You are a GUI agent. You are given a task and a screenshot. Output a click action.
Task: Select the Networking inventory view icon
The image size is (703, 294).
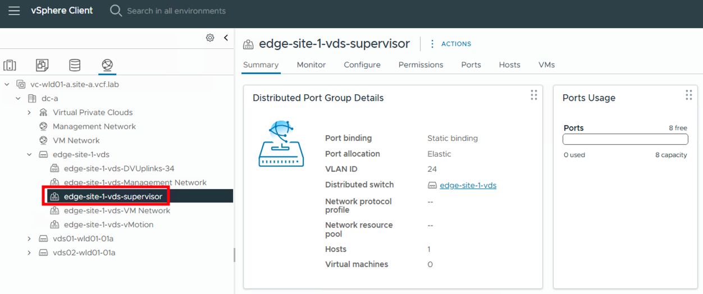pos(107,65)
